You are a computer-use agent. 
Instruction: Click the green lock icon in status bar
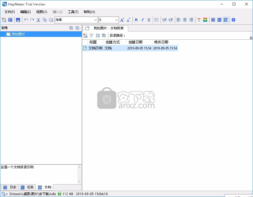pos(59,194)
